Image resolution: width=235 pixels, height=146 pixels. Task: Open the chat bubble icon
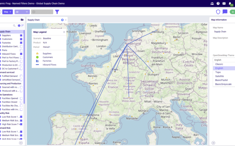coord(225,12)
